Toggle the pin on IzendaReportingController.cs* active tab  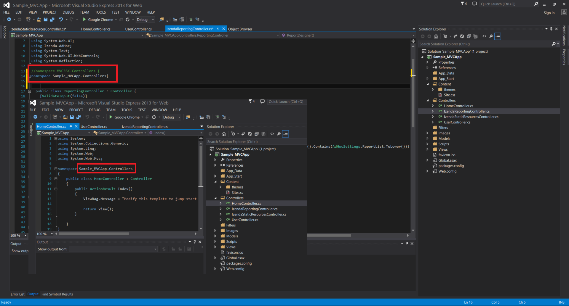point(218,29)
